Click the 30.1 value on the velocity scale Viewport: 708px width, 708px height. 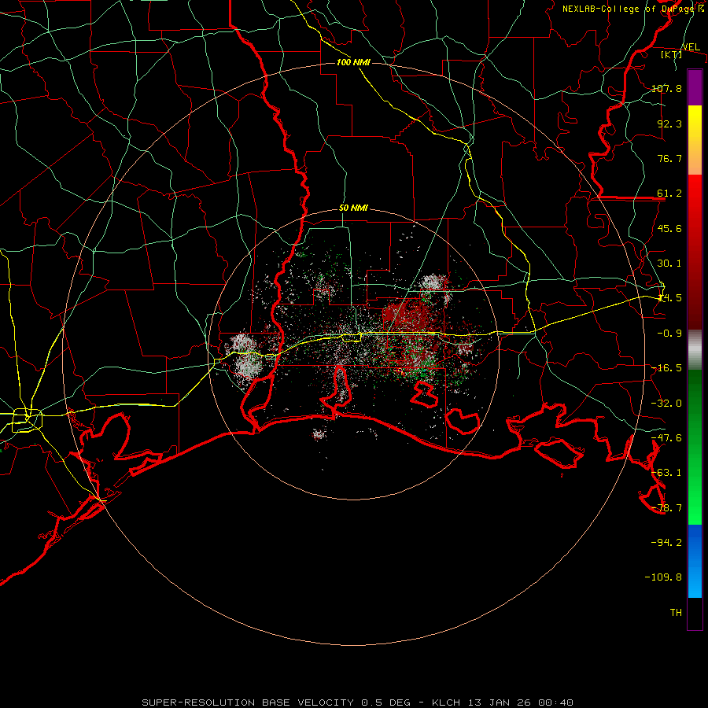tap(669, 264)
